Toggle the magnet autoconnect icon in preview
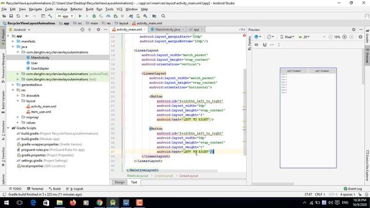This screenshot has height=208, width=370. (265, 44)
